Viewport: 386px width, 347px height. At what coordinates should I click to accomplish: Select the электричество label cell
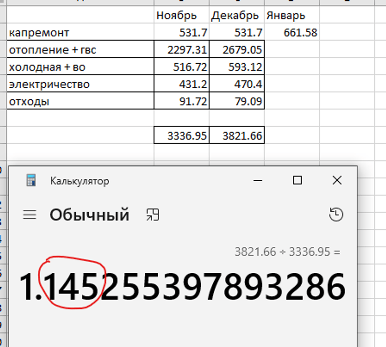tap(80, 83)
